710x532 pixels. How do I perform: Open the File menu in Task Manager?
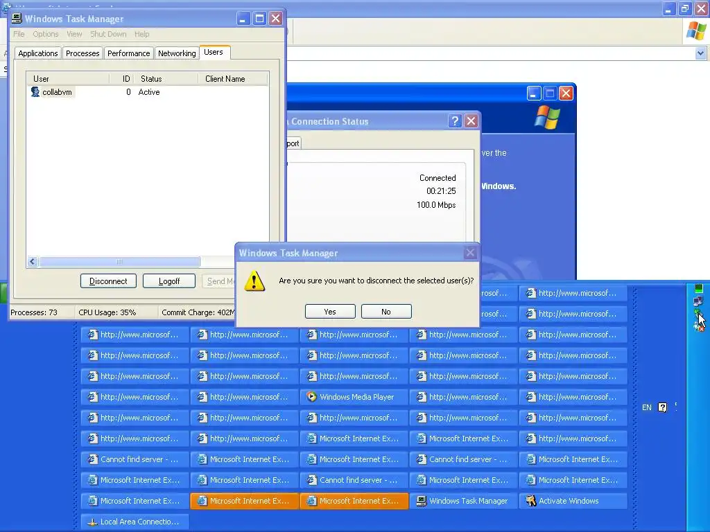click(19, 34)
